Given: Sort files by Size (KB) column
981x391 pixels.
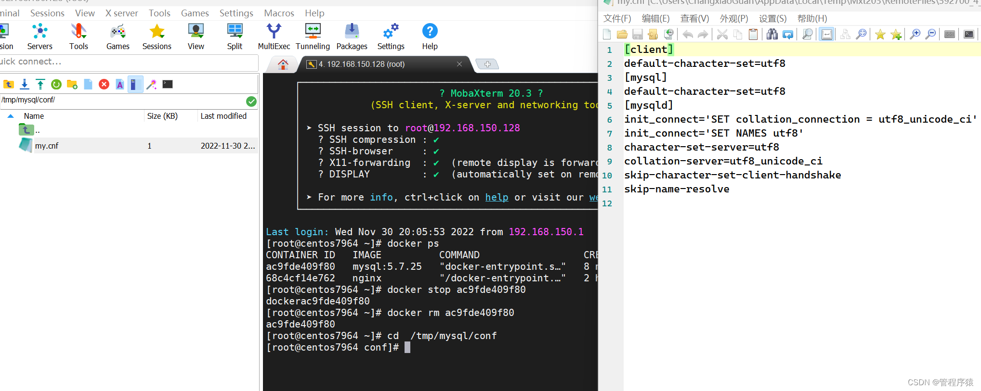Looking at the screenshot, I should click(x=162, y=116).
